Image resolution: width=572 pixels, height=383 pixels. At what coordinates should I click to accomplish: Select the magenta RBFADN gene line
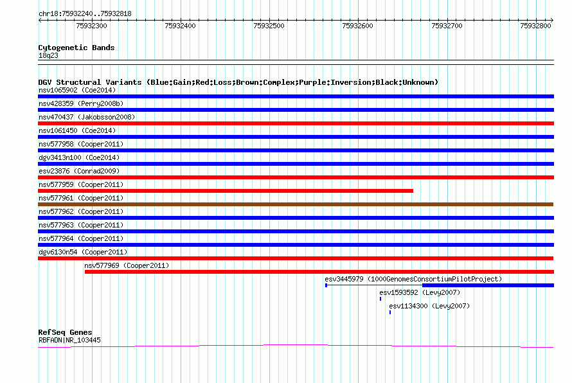[x=296, y=346]
